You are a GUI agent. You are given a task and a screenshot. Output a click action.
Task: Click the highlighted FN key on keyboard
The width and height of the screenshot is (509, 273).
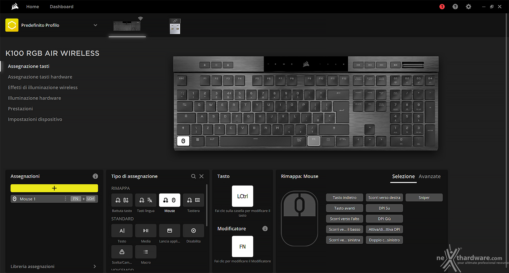pos(314,141)
